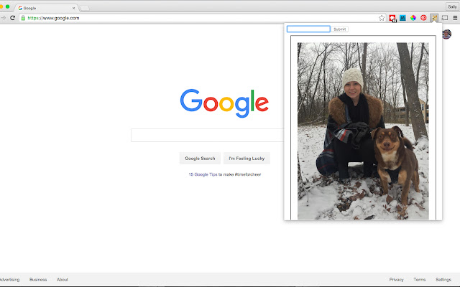Open the Google account avatar
Viewport: 460px width, 287px height.
click(446, 34)
